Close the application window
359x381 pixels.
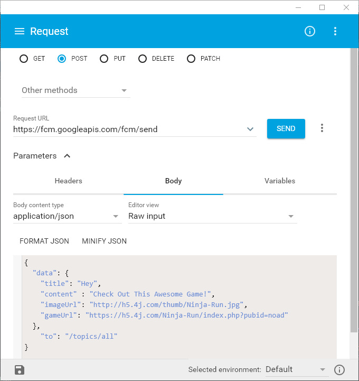(346, 7)
